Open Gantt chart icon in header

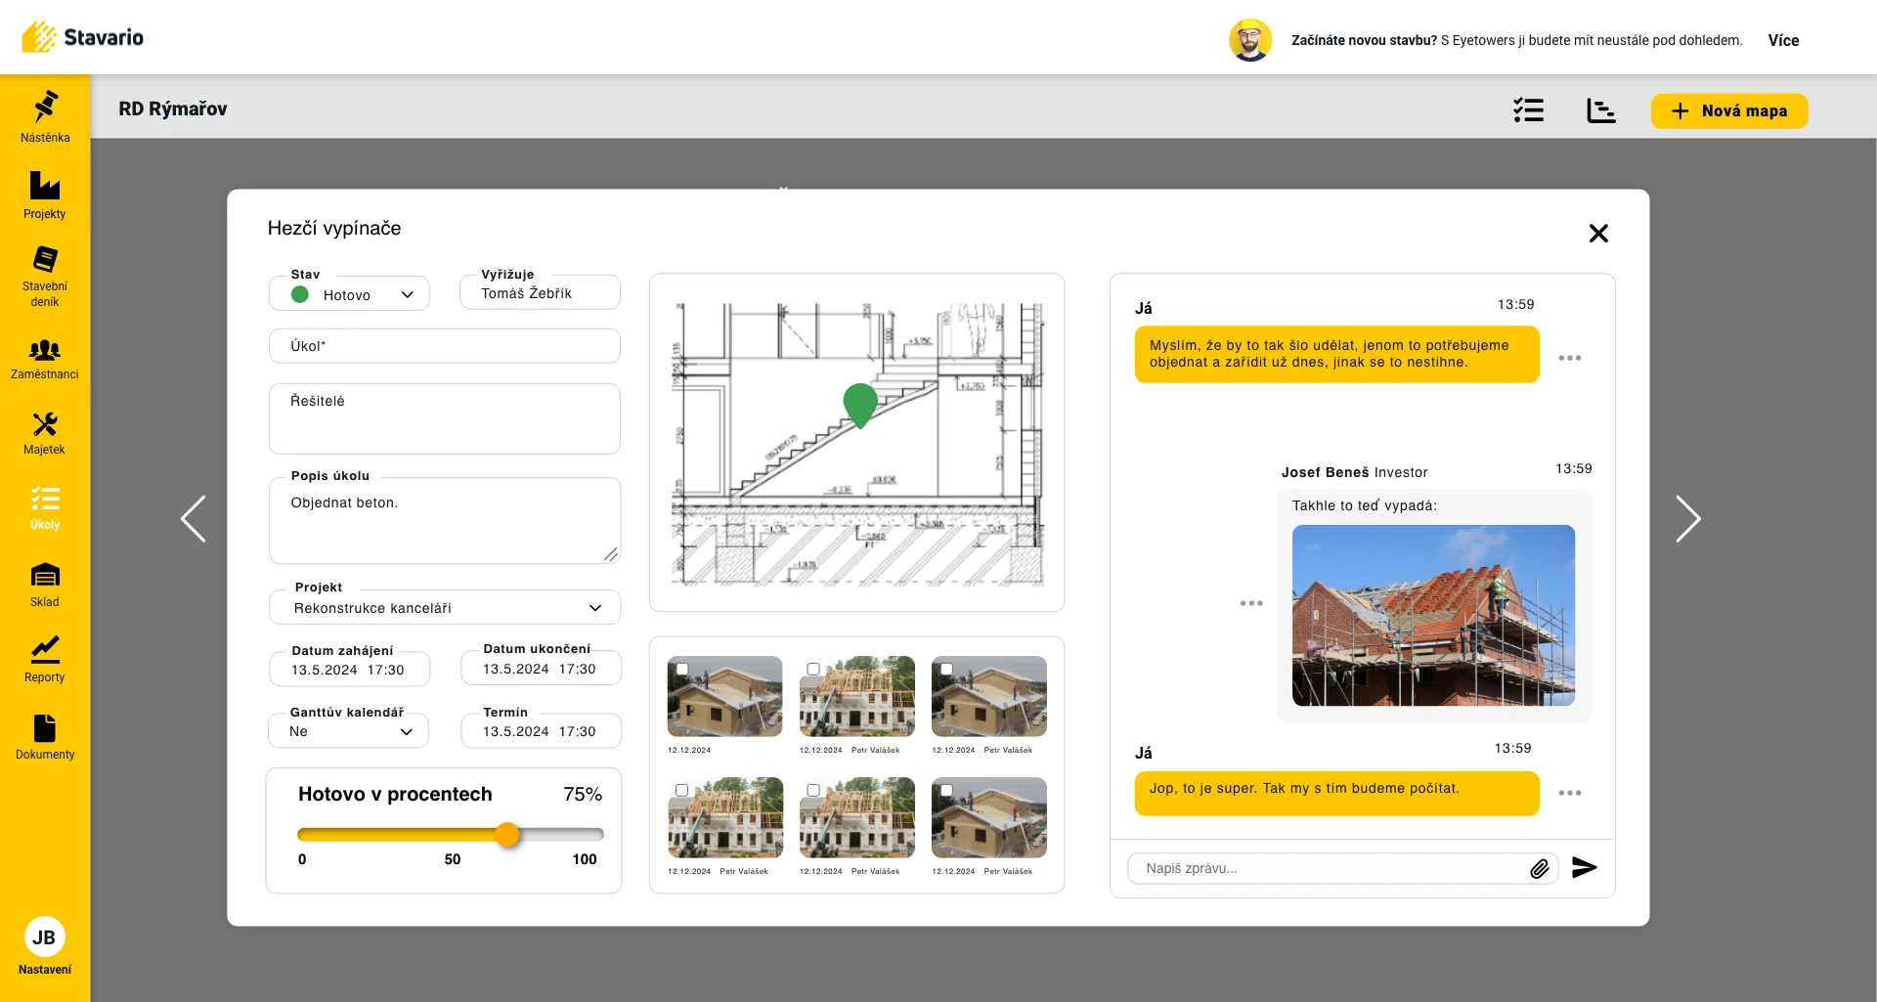point(1600,110)
